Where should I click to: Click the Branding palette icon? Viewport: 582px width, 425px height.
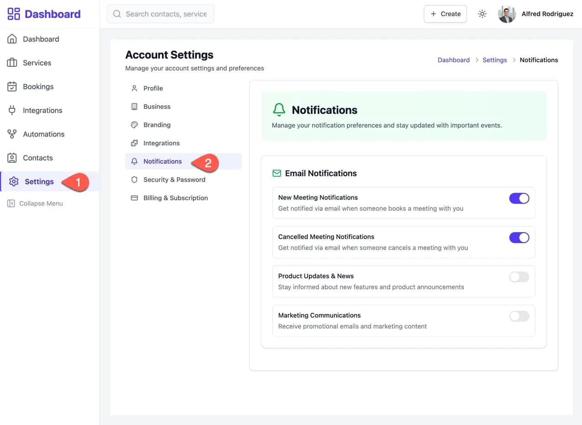point(134,125)
